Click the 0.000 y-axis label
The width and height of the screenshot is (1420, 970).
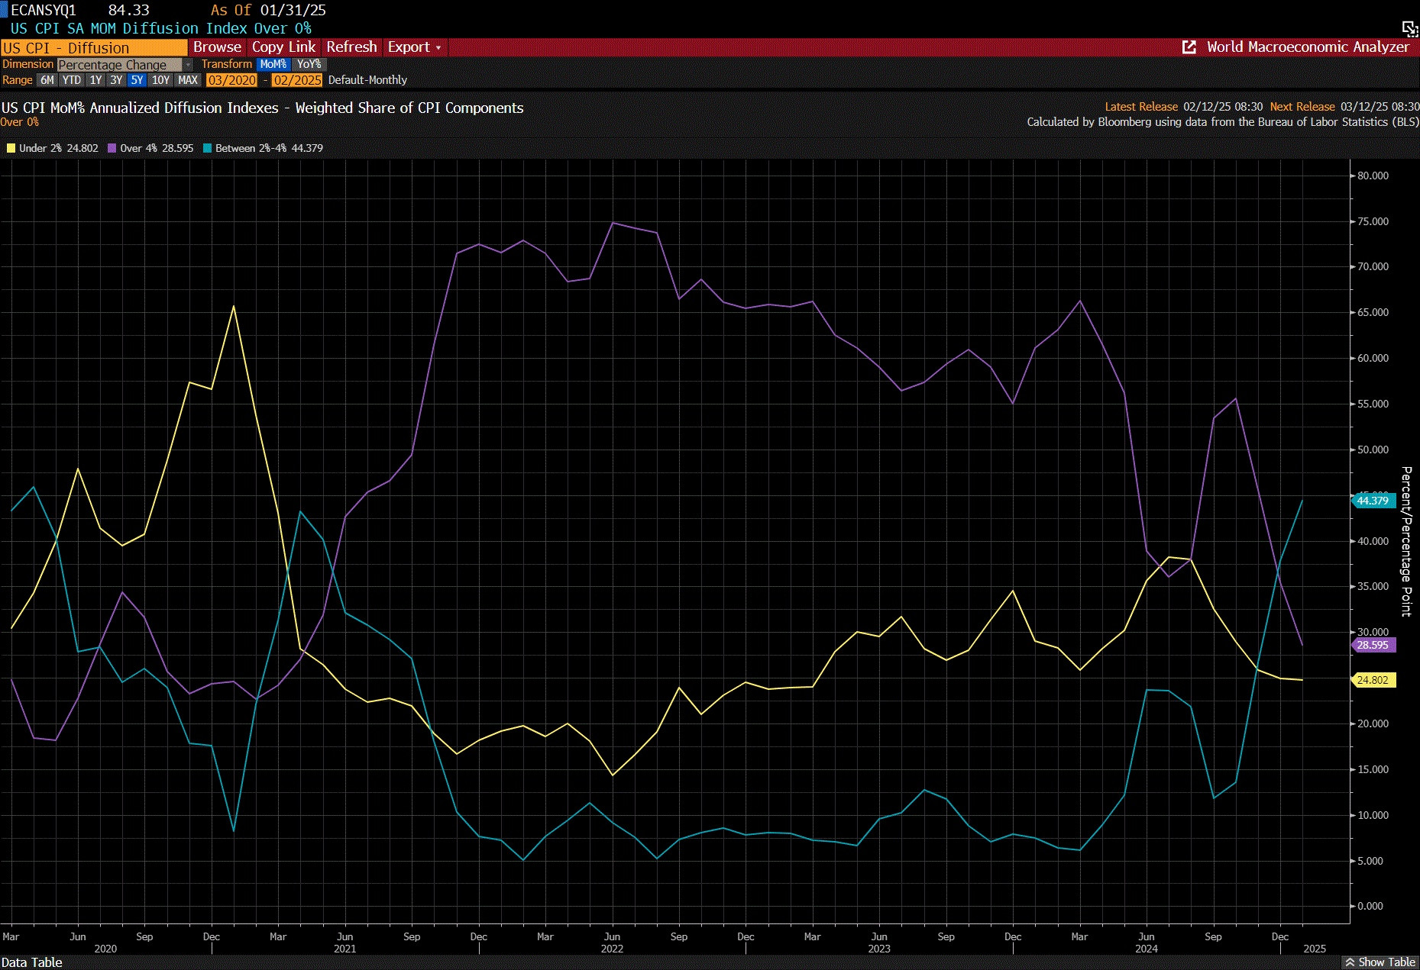point(1370,906)
